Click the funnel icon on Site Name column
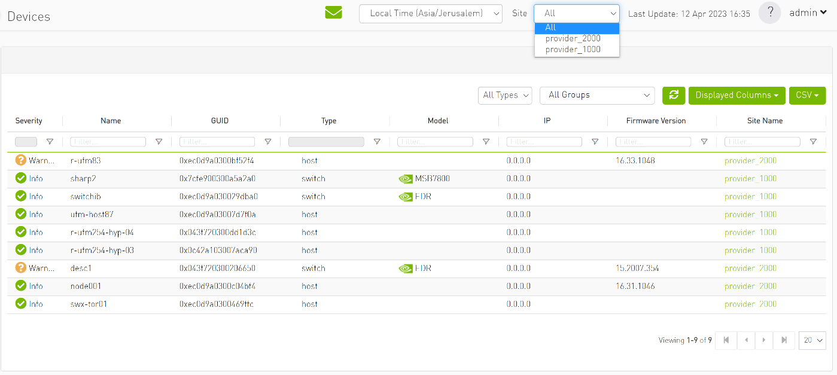Screen dimensions: 837x375 point(813,142)
